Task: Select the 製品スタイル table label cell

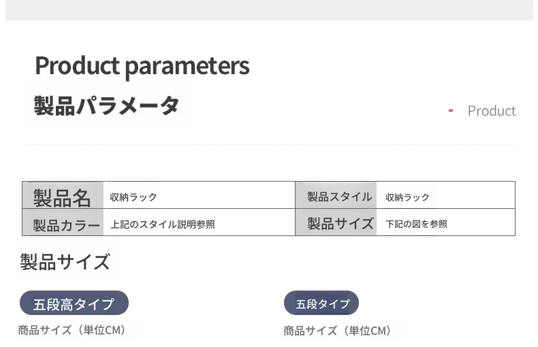Action: coord(338,197)
